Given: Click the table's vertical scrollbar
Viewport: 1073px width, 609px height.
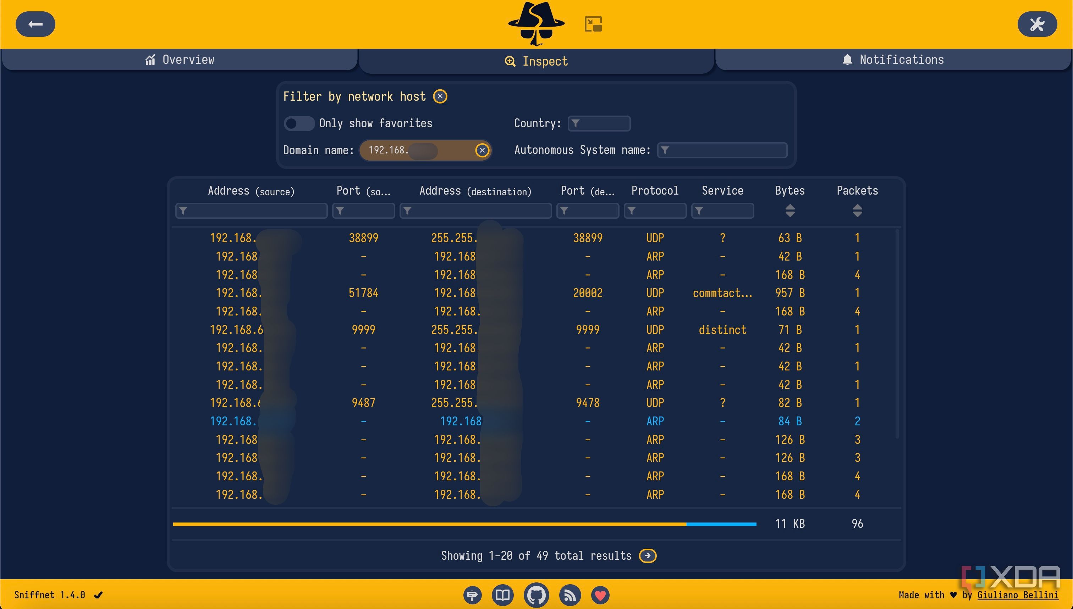Looking at the screenshot, I should 897,333.
